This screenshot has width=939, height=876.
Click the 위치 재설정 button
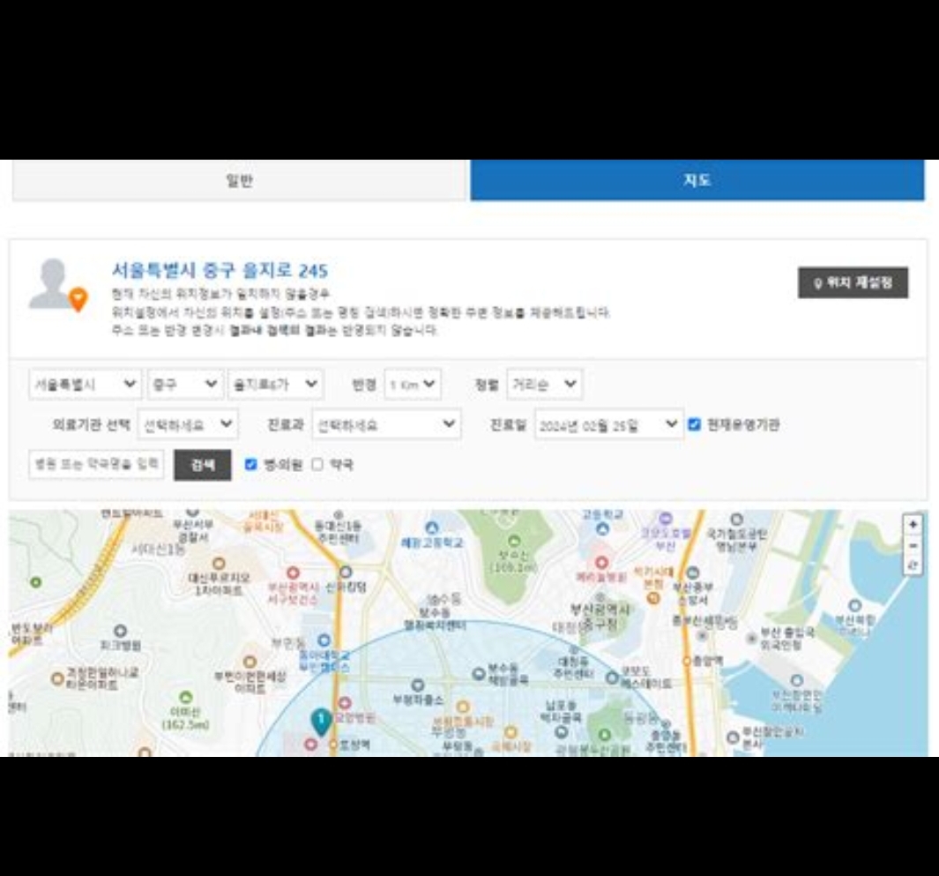[853, 283]
